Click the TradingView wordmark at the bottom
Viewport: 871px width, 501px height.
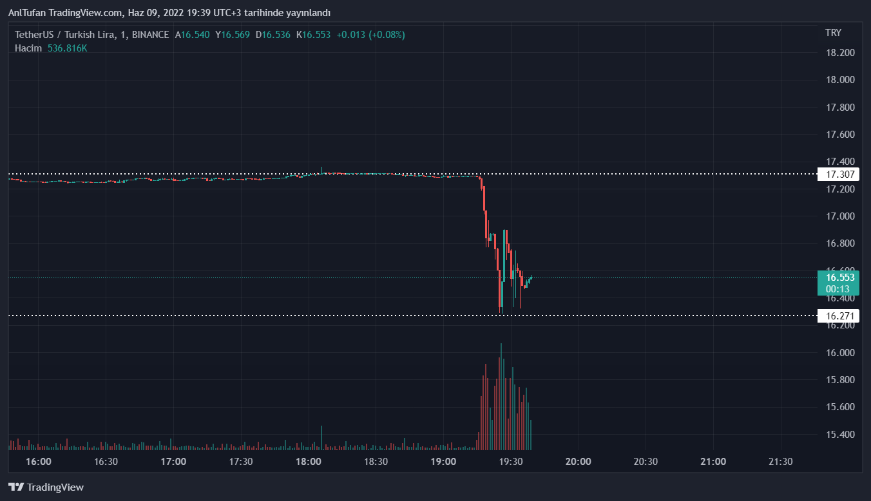point(55,487)
